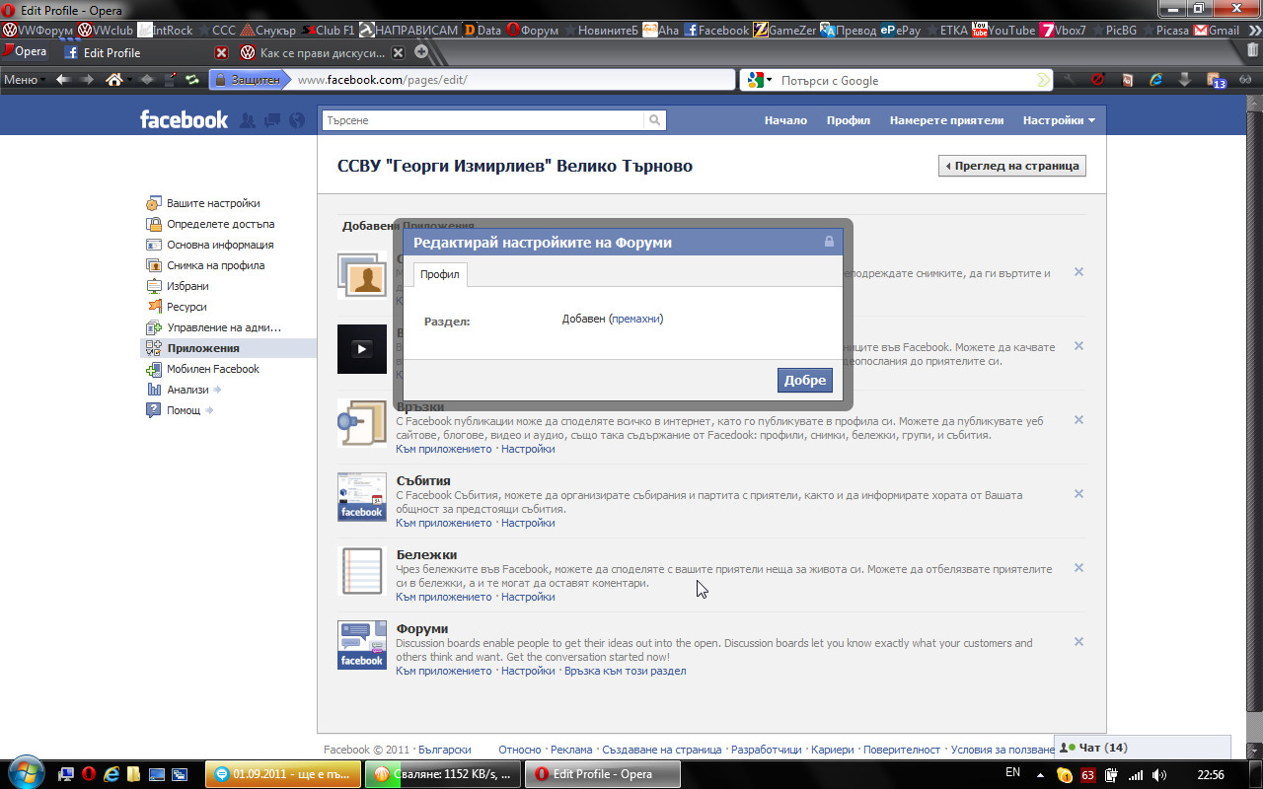The image size is (1263, 789).
Task: Go back with Opera's back arrow
Action: click(x=64, y=80)
